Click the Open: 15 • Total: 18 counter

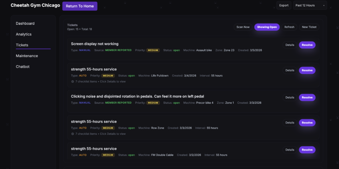pyautogui.click(x=80, y=29)
